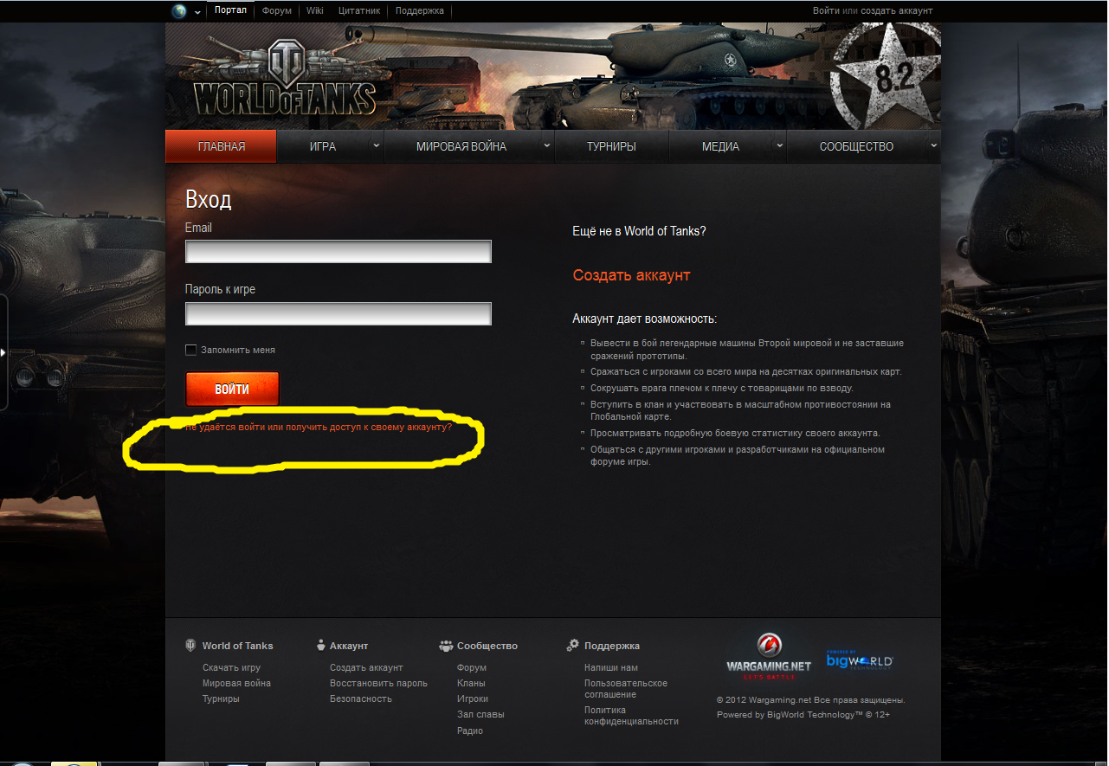Open the Турниры link in the footer
The width and height of the screenshot is (1109, 766).
221,699
